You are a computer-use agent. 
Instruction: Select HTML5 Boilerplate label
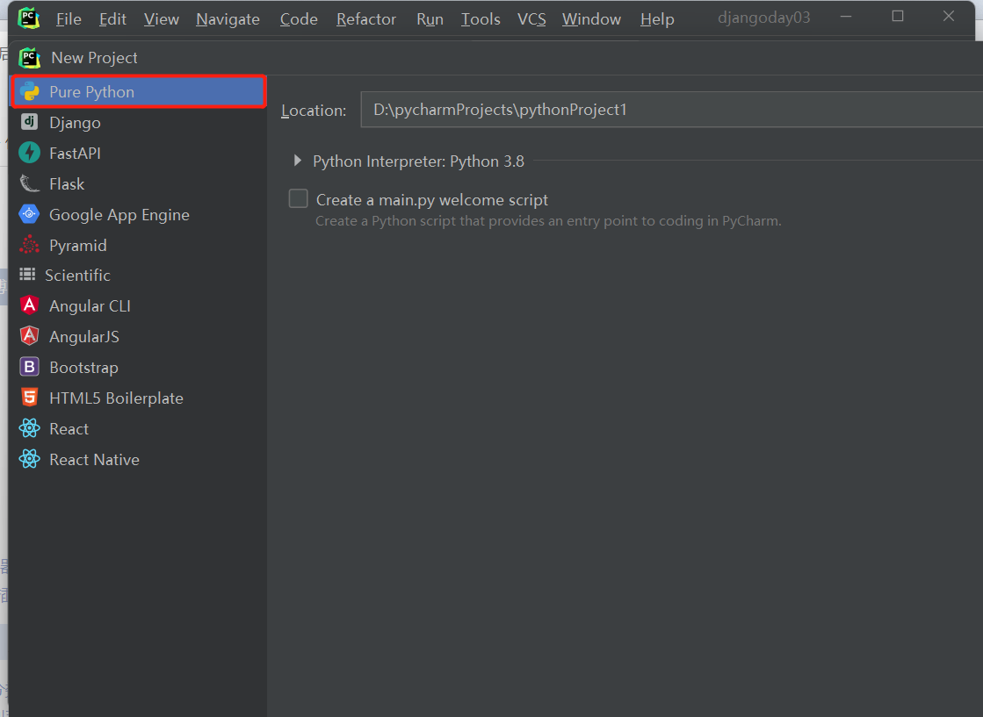click(117, 398)
